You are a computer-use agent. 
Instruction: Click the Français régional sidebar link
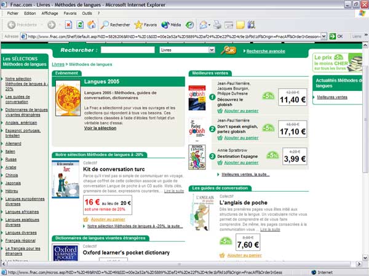coord(20,240)
